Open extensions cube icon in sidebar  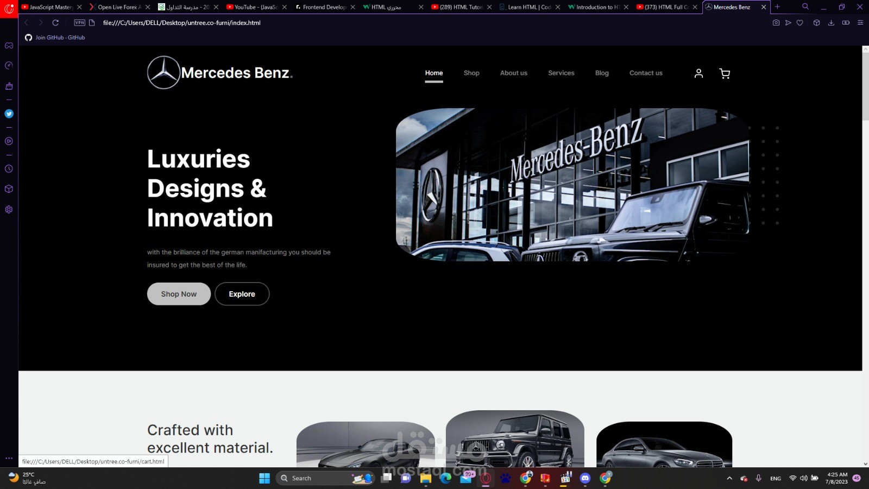click(9, 189)
